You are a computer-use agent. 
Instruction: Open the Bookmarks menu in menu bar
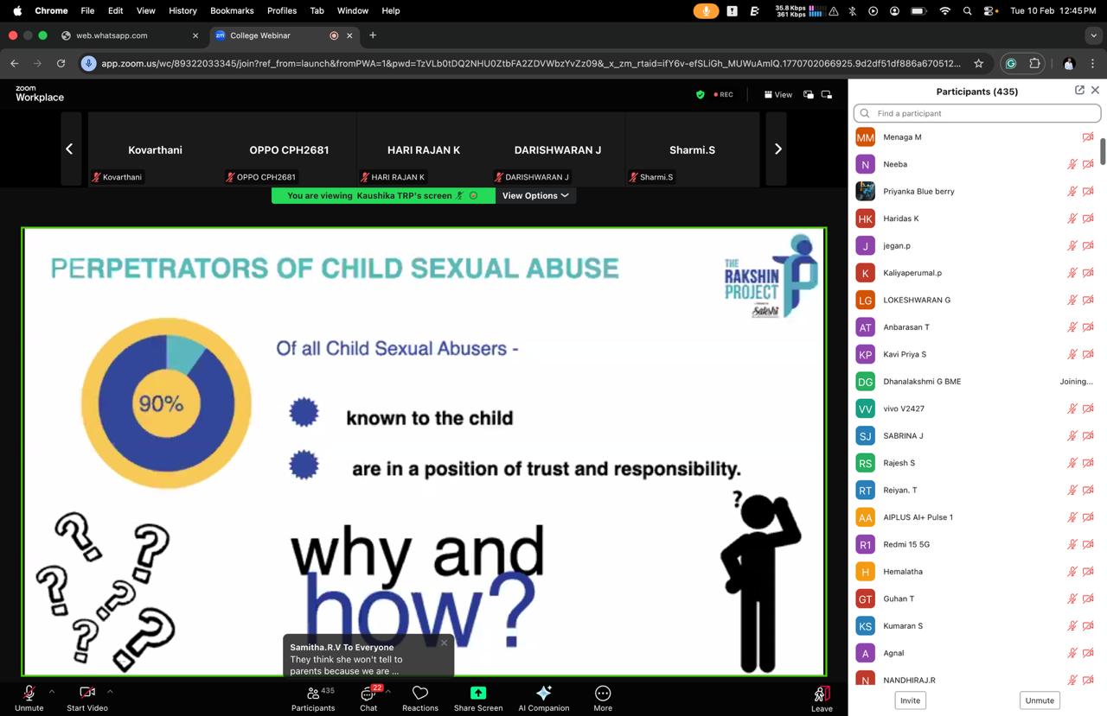tap(232, 10)
